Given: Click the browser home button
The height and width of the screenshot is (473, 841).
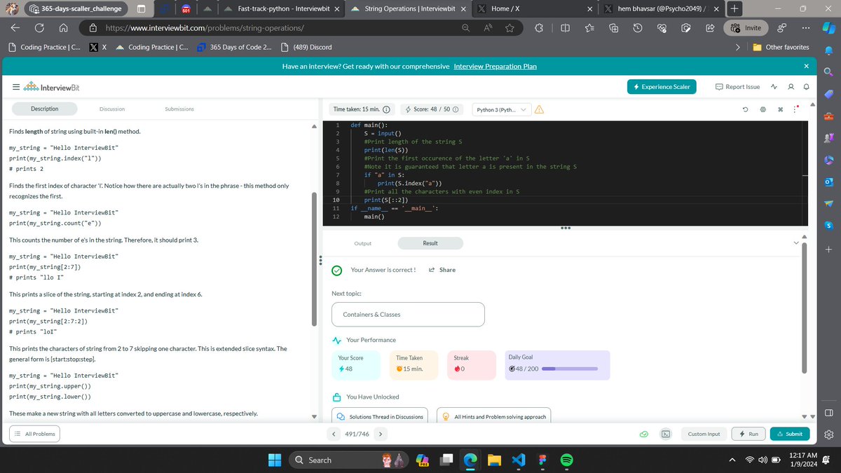Looking at the screenshot, I should (x=63, y=28).
